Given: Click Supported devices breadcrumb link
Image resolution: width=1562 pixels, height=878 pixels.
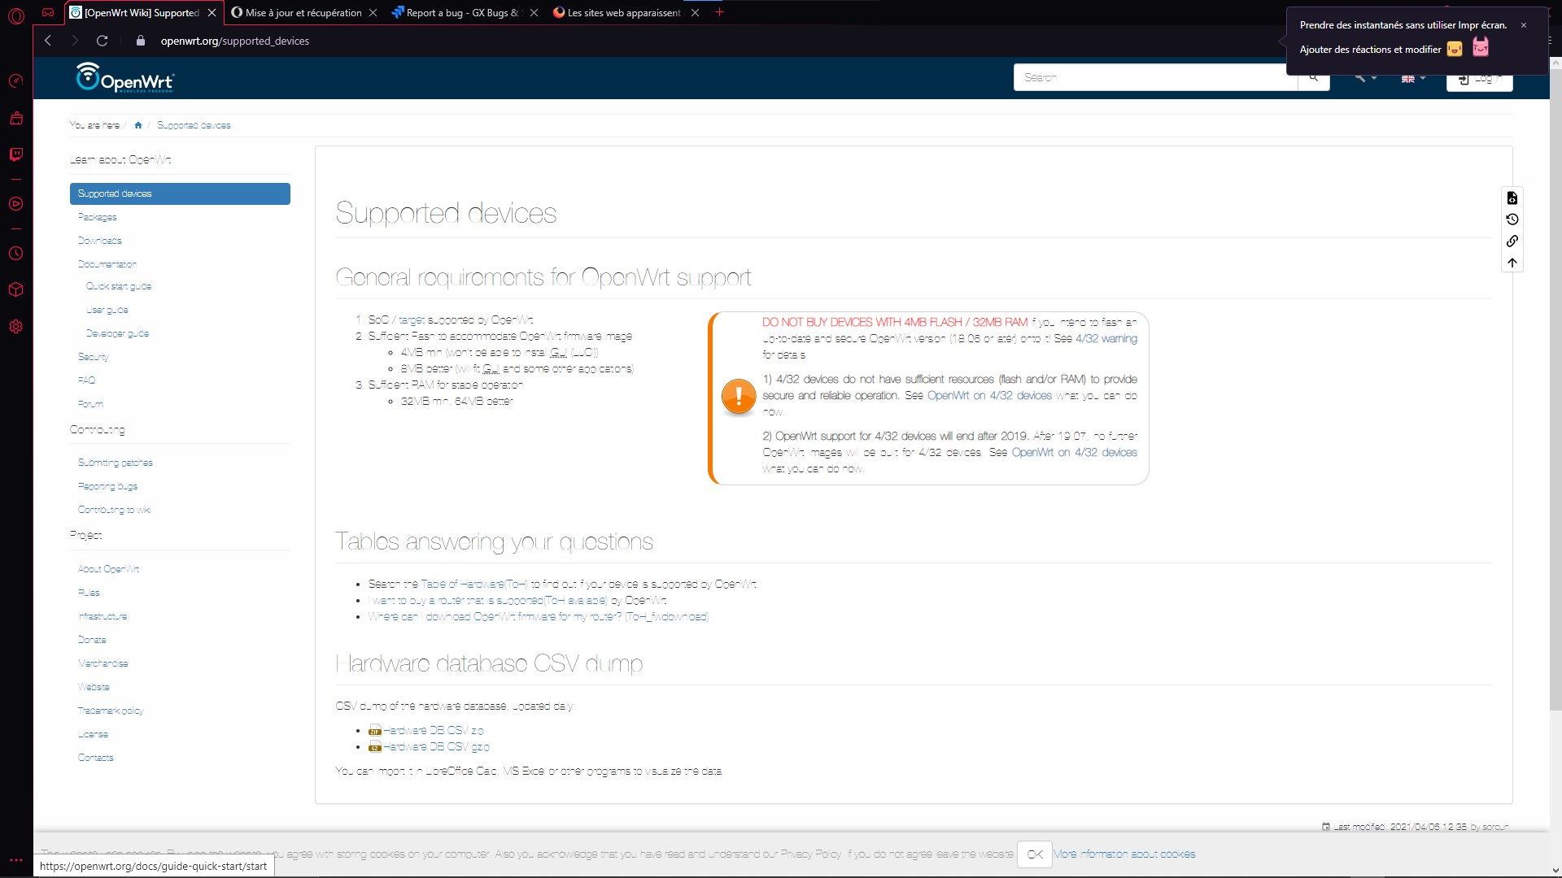Looking at the screenshot, I should click(x=194, y=125).
